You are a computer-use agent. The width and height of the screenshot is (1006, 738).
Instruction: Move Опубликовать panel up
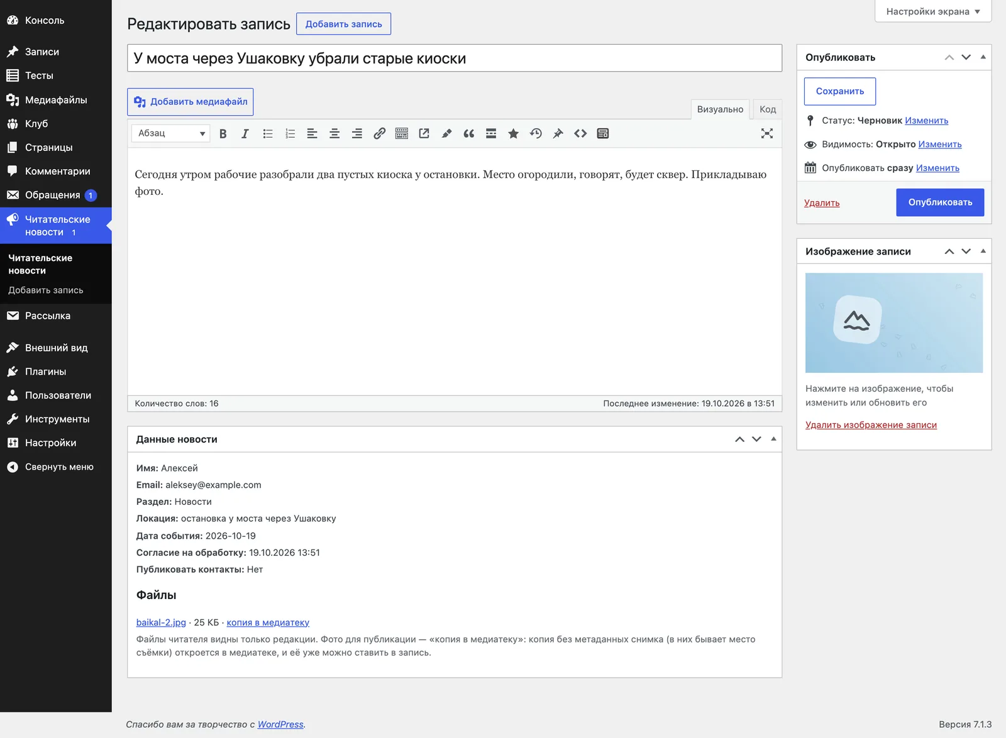pos(949,57)
